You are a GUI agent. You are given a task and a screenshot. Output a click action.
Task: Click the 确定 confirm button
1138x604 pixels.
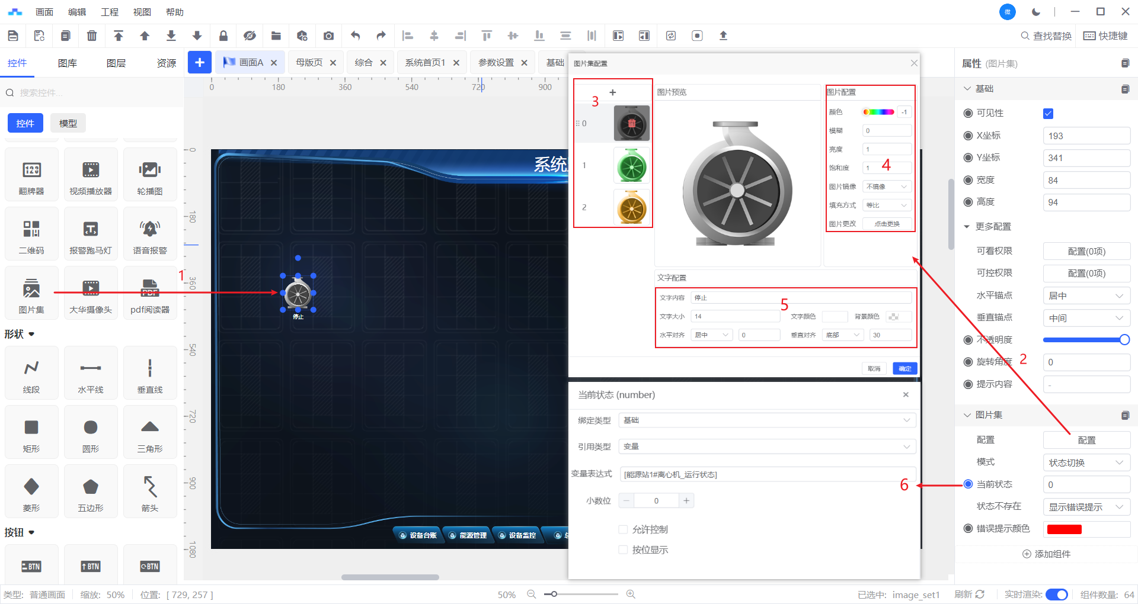(904, 368)
